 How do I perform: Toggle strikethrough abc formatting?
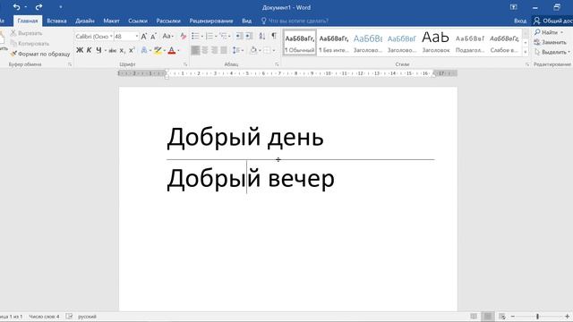(113, 50)
